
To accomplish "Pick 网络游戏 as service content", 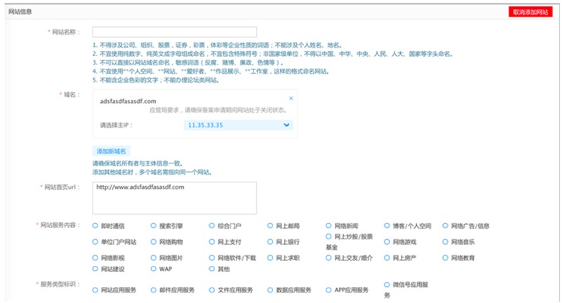I will click(387, 242).
